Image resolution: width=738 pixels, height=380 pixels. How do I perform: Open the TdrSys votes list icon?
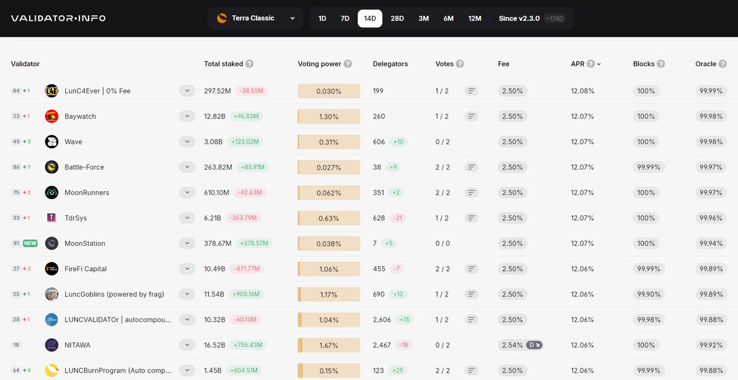472,218
